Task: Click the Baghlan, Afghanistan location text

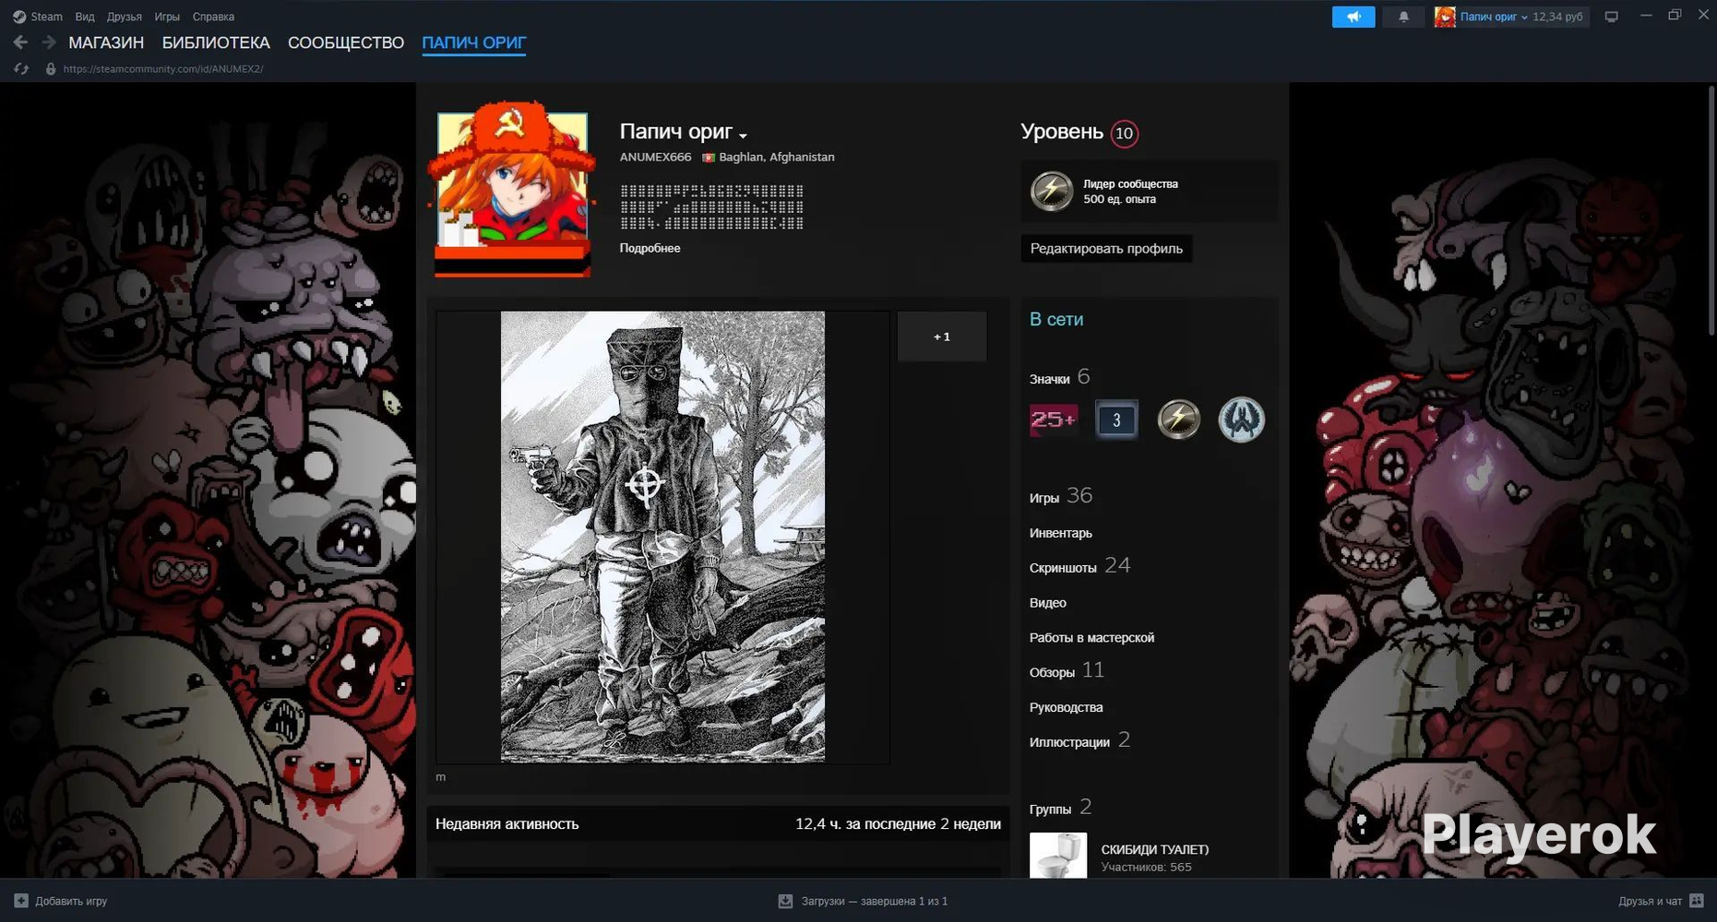Action: tap(777, 158)
